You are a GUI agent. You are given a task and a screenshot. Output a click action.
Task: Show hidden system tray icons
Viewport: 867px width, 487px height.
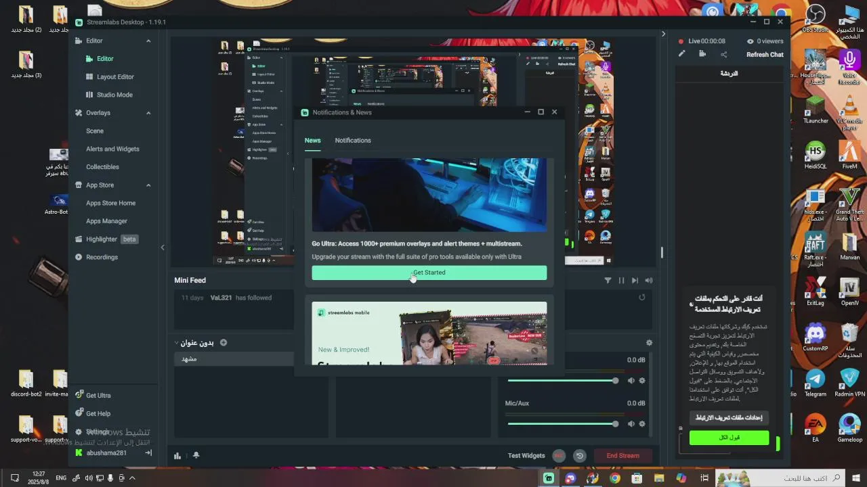132,478
